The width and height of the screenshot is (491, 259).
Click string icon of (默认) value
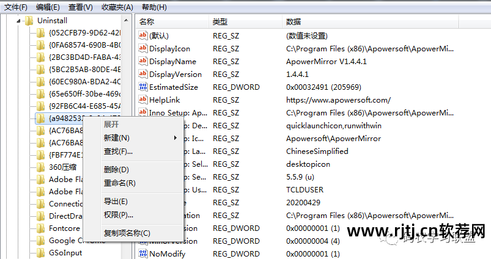coord(143,35)
